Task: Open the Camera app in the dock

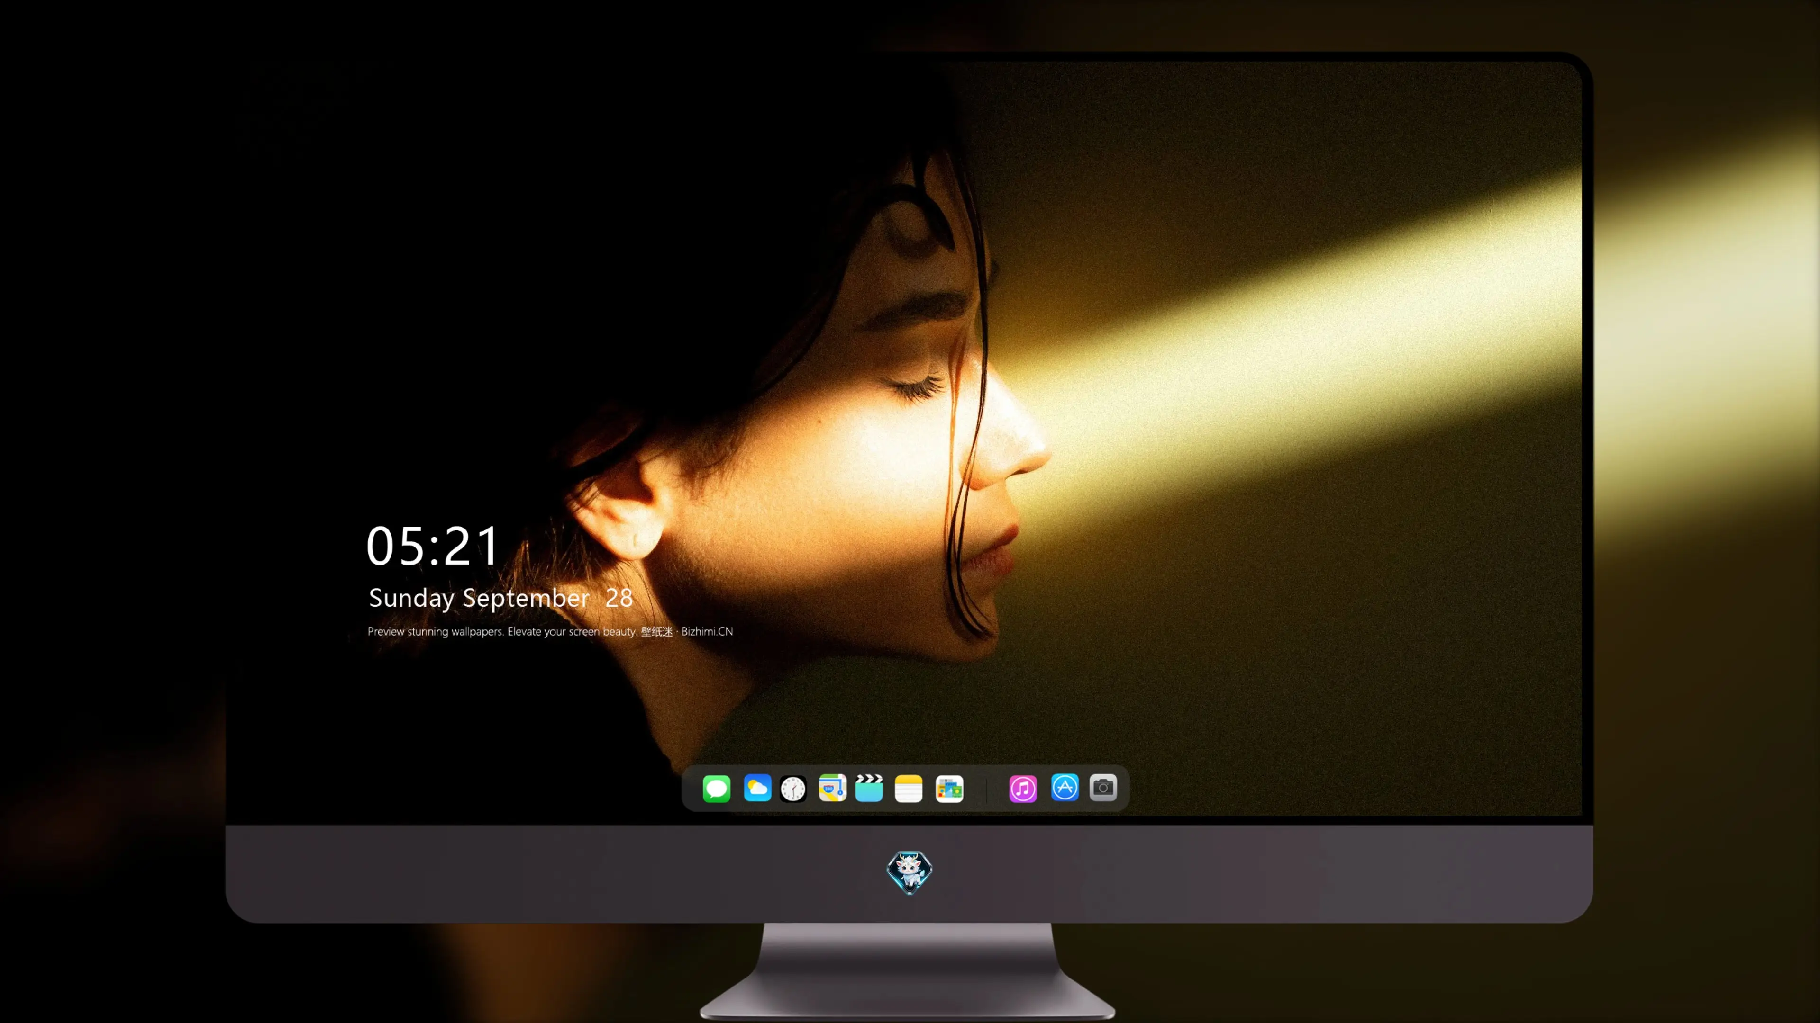Action: (1103, 787)
